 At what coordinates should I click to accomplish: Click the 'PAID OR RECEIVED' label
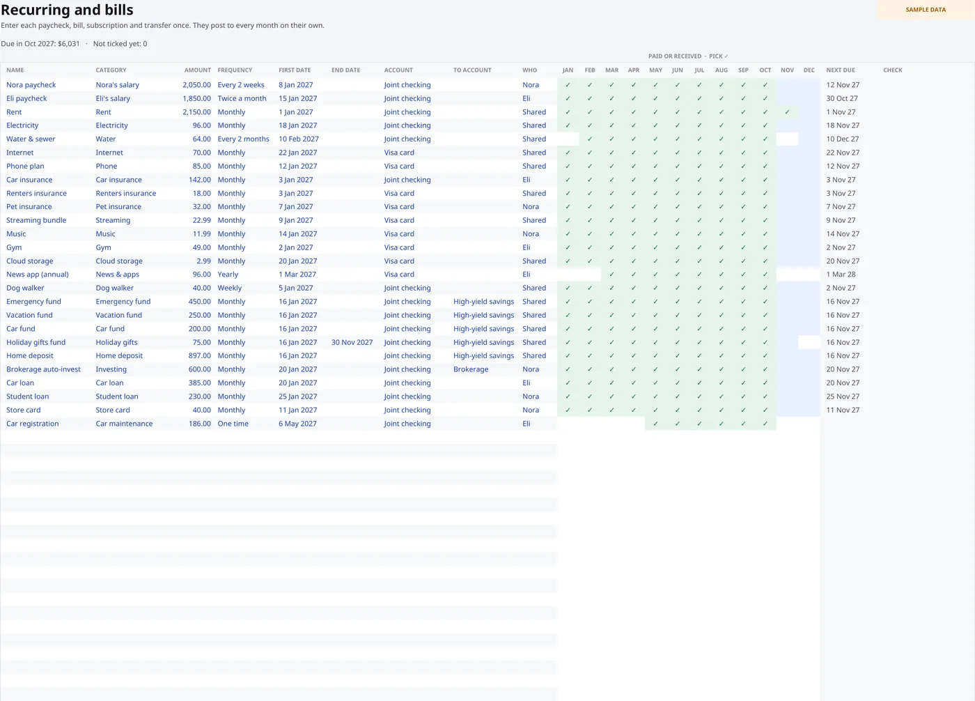click(x=675, y=56)
